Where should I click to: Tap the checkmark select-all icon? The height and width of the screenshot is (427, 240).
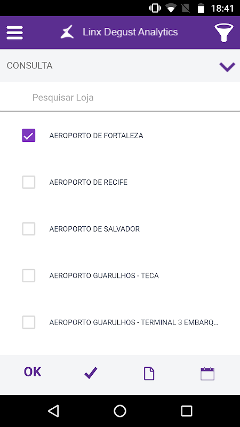(x=91, y=373)
